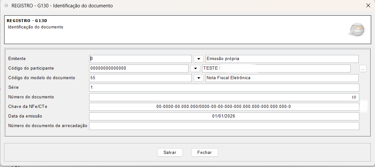Click the Data da emissão label
Screen dimensions: 375x167
(25, 116)
